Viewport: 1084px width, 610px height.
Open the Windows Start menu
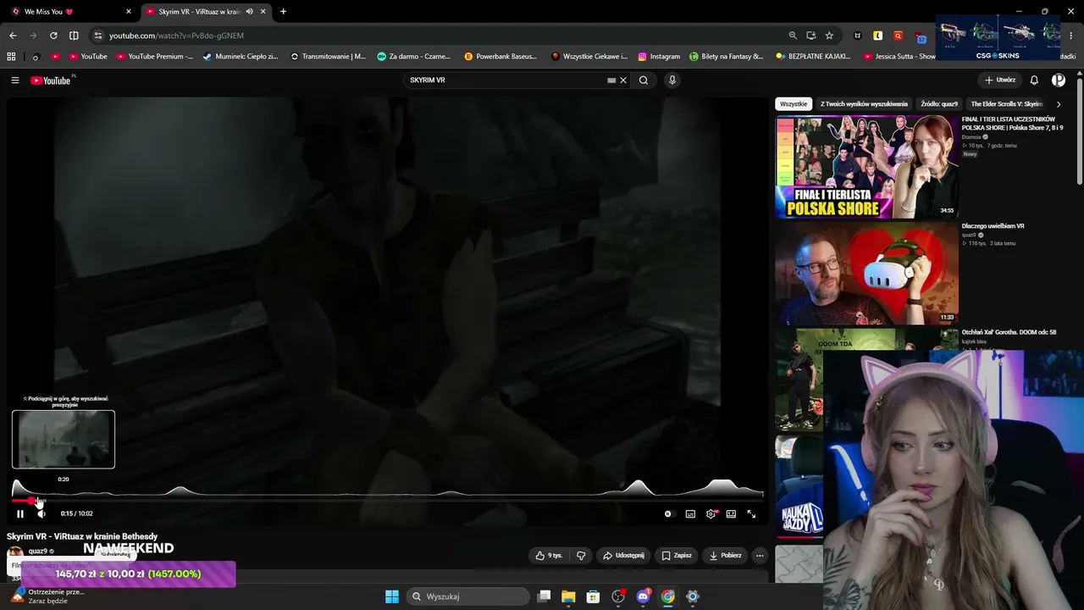pos(392,596)
